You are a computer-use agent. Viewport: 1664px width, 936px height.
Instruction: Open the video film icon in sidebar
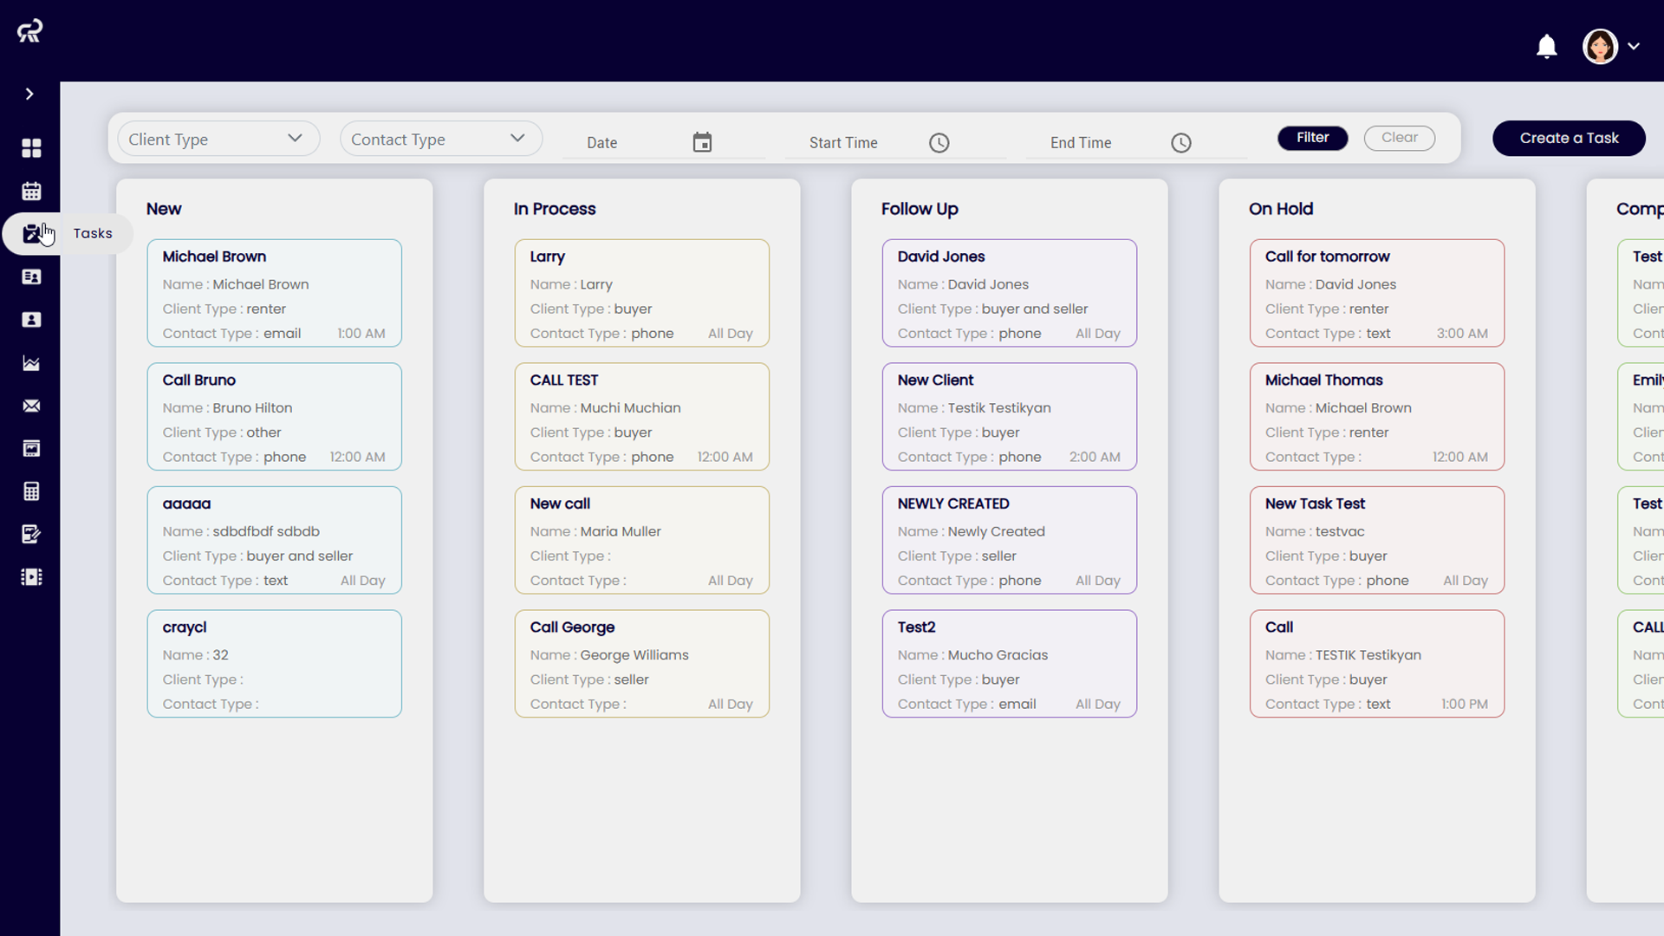coord(31,577)
